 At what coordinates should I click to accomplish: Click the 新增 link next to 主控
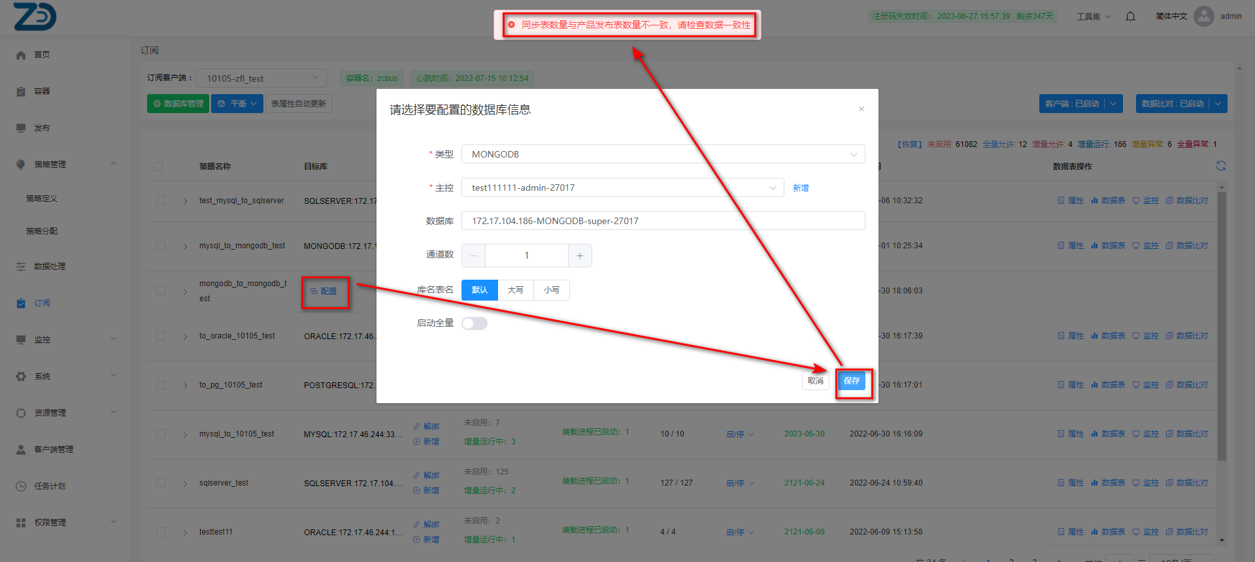coord(801,188)
